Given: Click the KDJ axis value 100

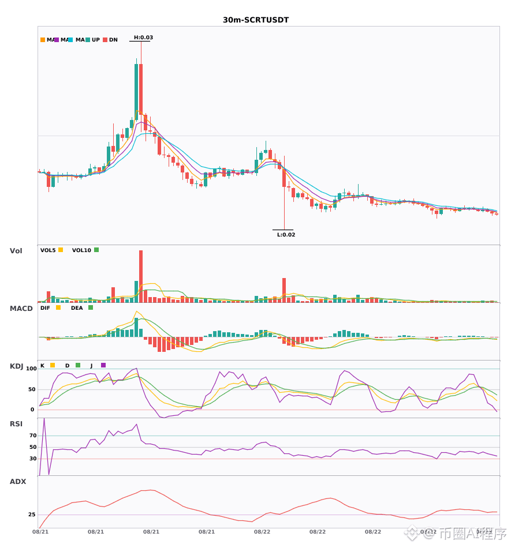Looking at the screenshot, I should [x=32, y=369].
